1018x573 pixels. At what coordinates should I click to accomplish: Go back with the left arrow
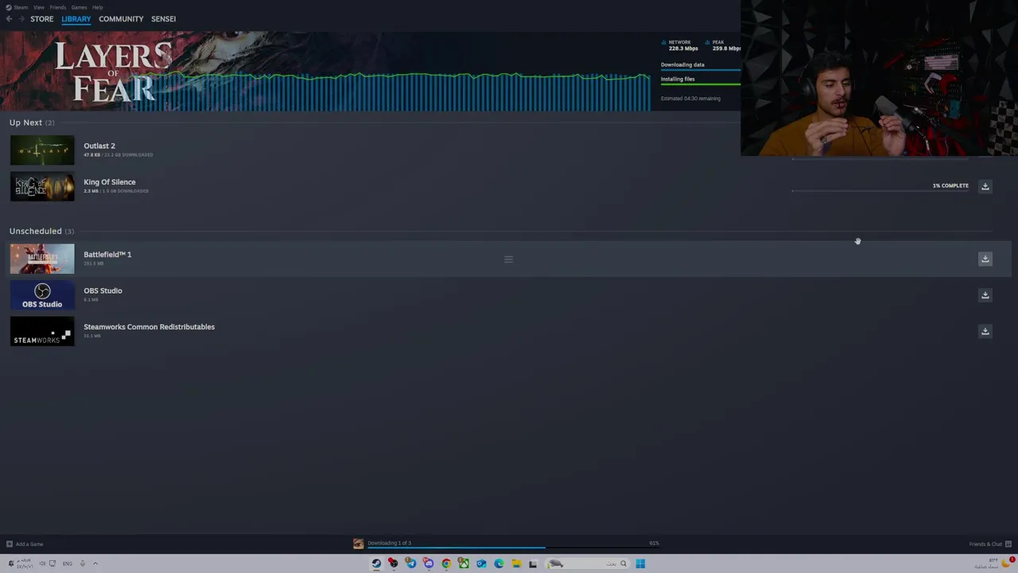(x=9, y=19)
